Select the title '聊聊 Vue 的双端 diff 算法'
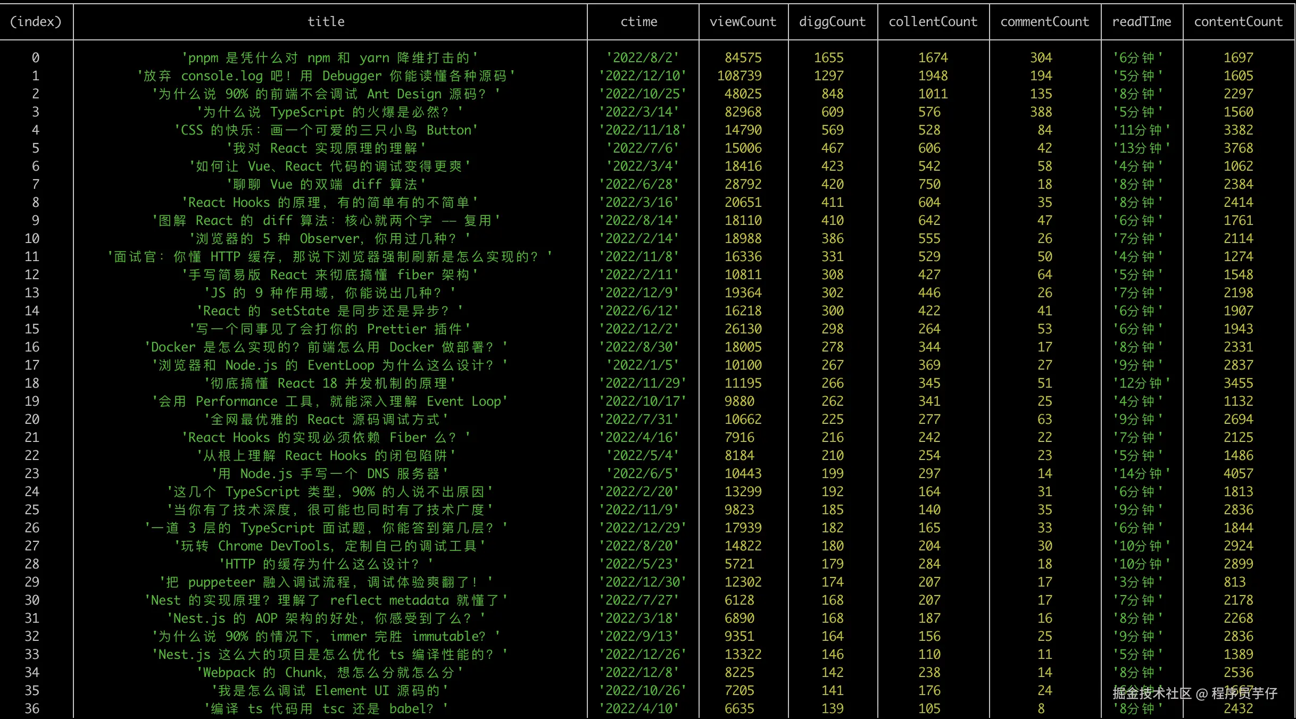Screen dimensions: 1296x719 click(x=326, y=185)
